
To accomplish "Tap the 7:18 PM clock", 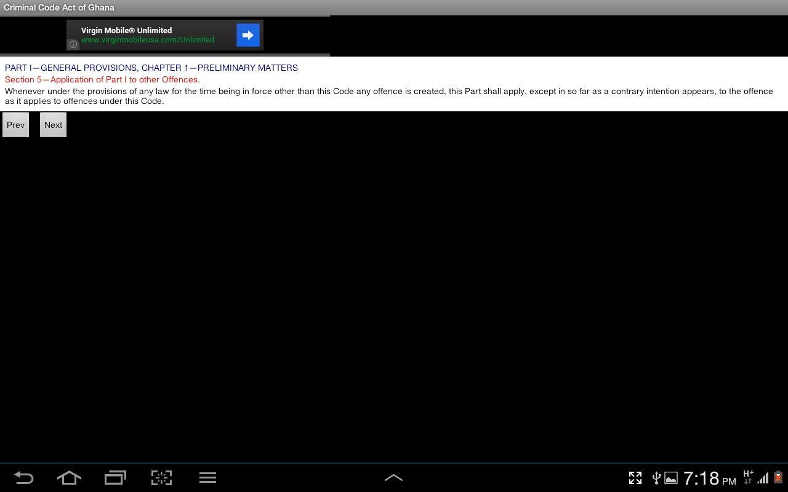I will [x=710, y=478].
